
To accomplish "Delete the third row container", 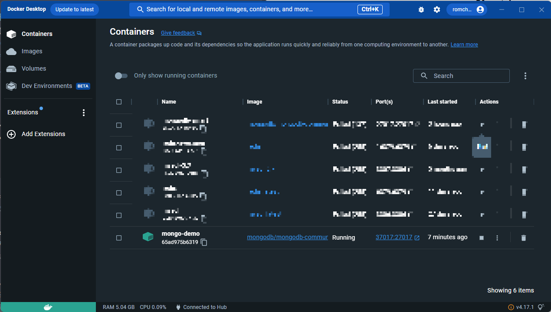I will [525, 170].
